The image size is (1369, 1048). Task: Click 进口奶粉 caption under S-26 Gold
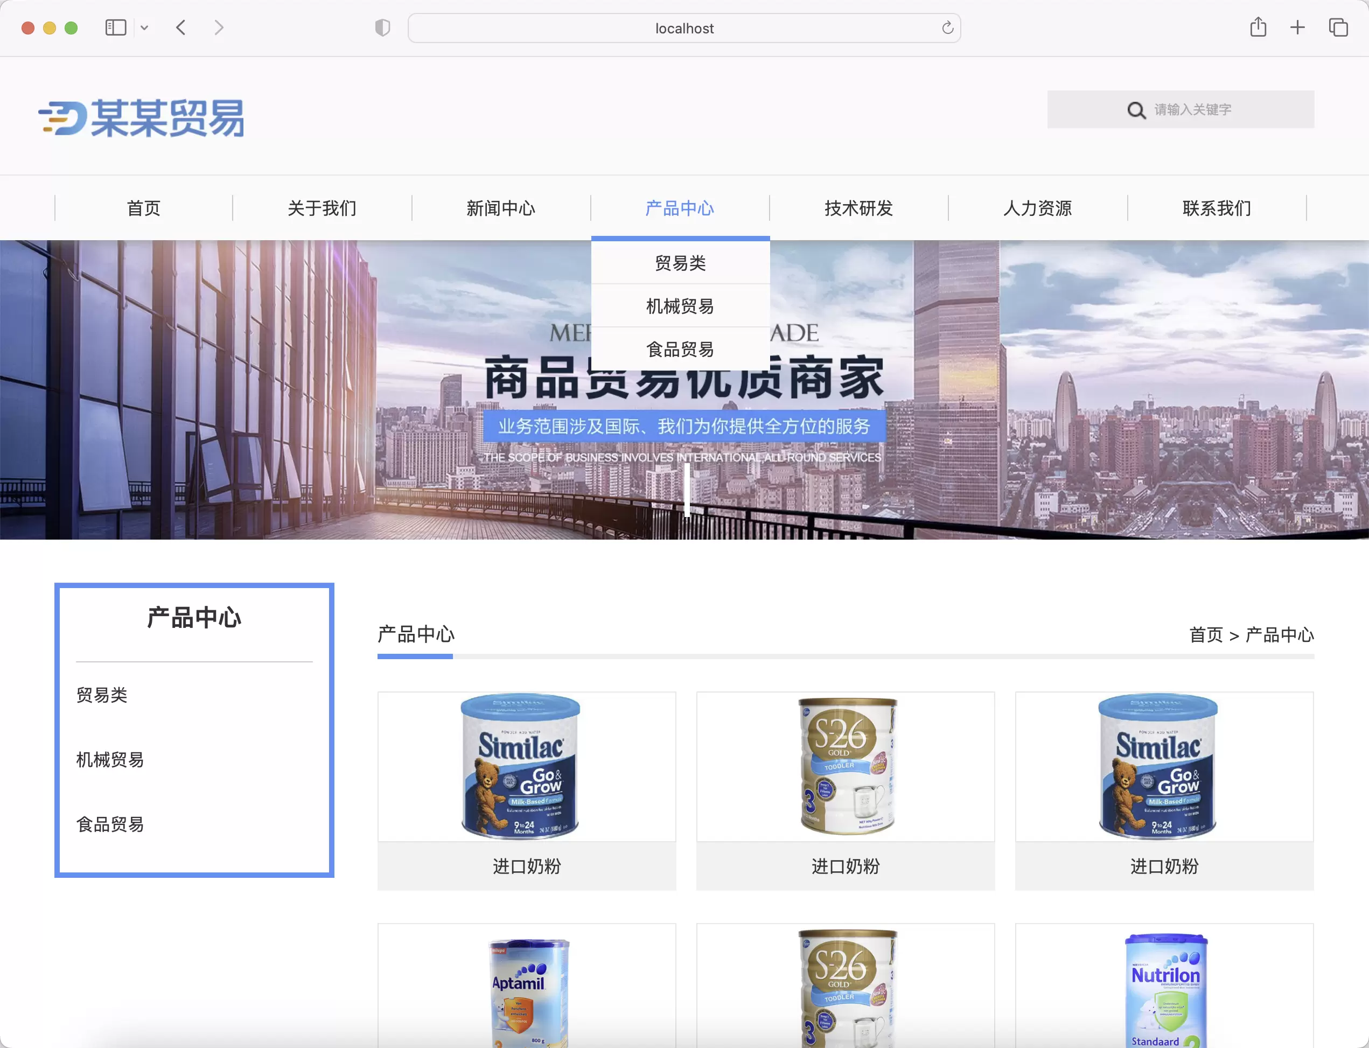[845, 866]
